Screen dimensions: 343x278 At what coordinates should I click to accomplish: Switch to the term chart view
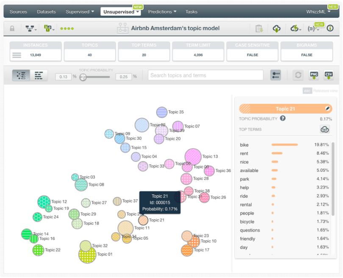39,76
